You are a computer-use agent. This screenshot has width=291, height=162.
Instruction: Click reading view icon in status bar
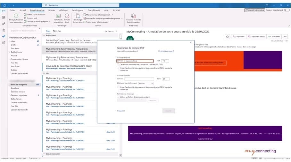pyautogui.click(x=260, y=158)
